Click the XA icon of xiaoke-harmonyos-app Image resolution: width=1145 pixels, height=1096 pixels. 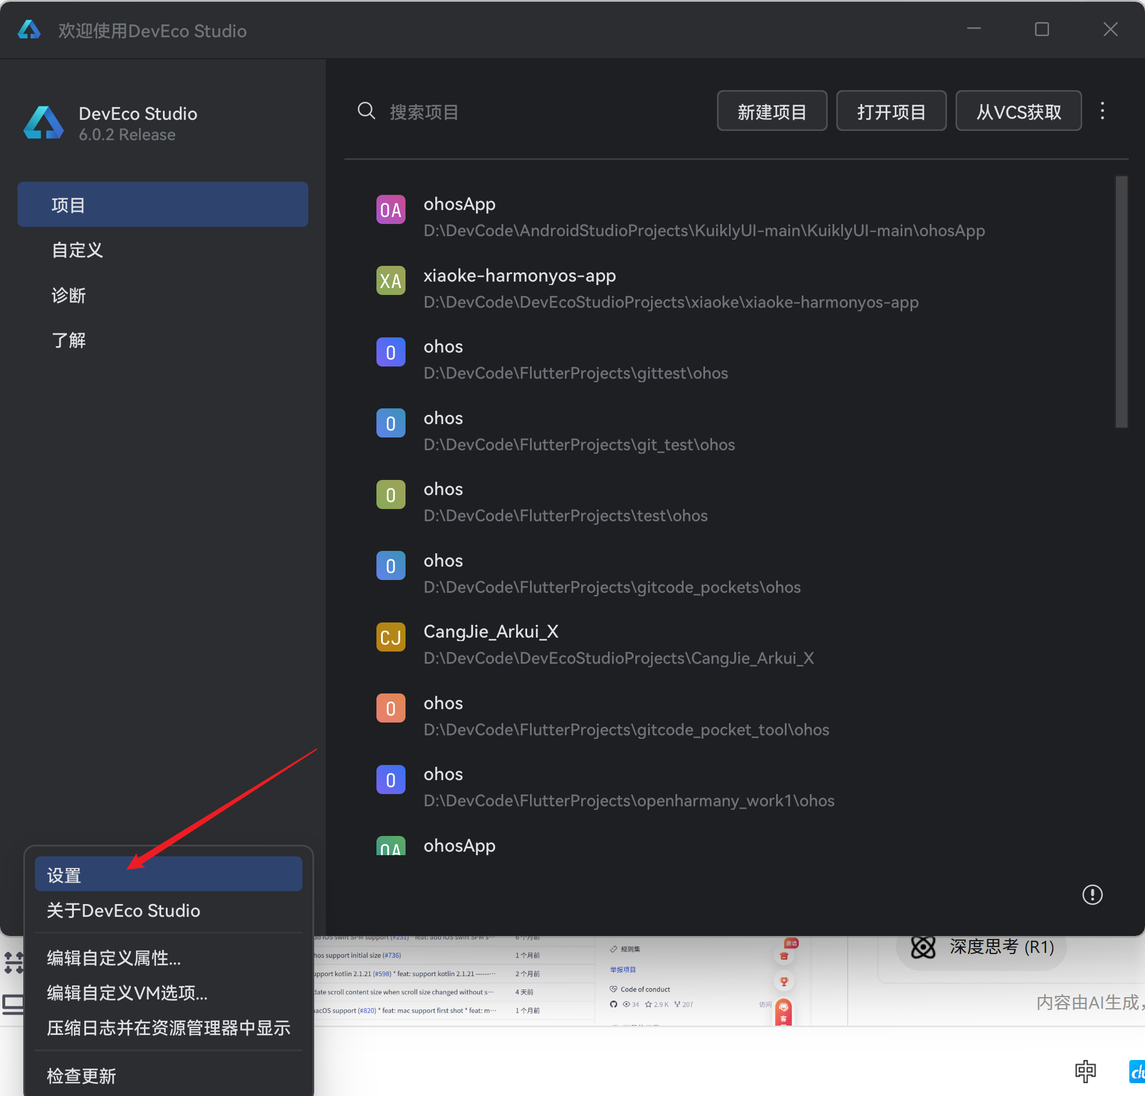pos(390,281)
